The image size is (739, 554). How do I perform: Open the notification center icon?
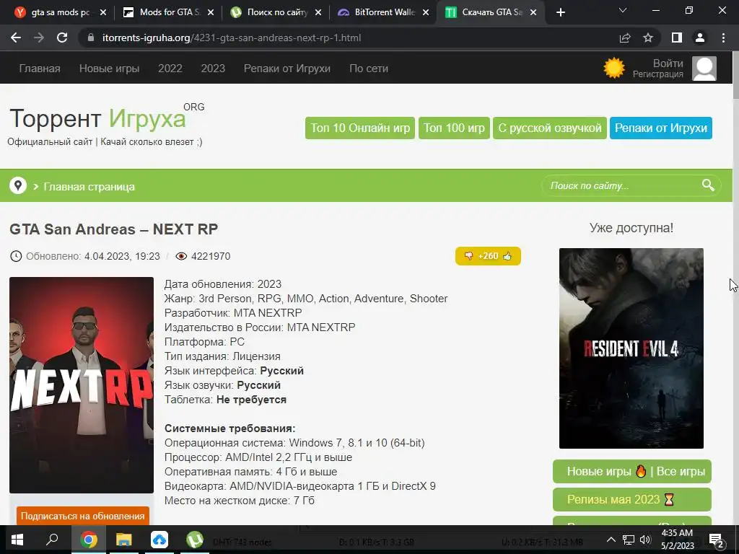(x=717, y=540)
